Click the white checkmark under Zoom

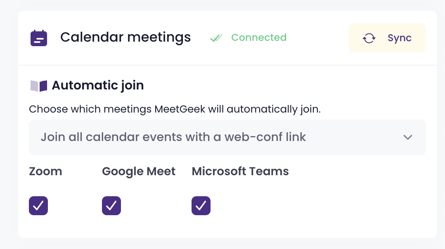click(x=38, y=205)
